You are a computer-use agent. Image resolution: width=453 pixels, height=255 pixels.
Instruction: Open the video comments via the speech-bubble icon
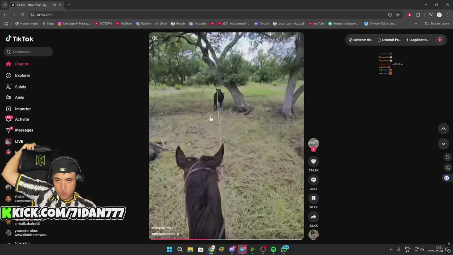coord(313,180)
